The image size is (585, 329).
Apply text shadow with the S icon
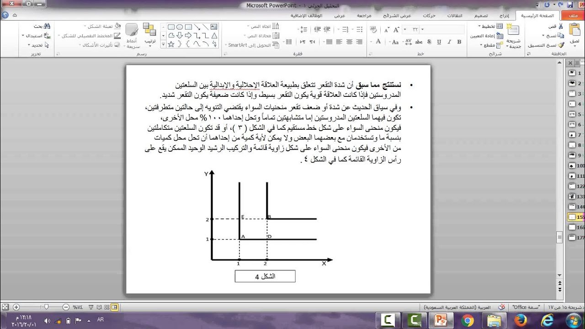click(x=429, y=42)
